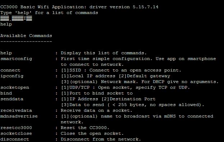Select the 'smartconfig' command name
This screenshot has width=224, height=142.
click(16, 59)
